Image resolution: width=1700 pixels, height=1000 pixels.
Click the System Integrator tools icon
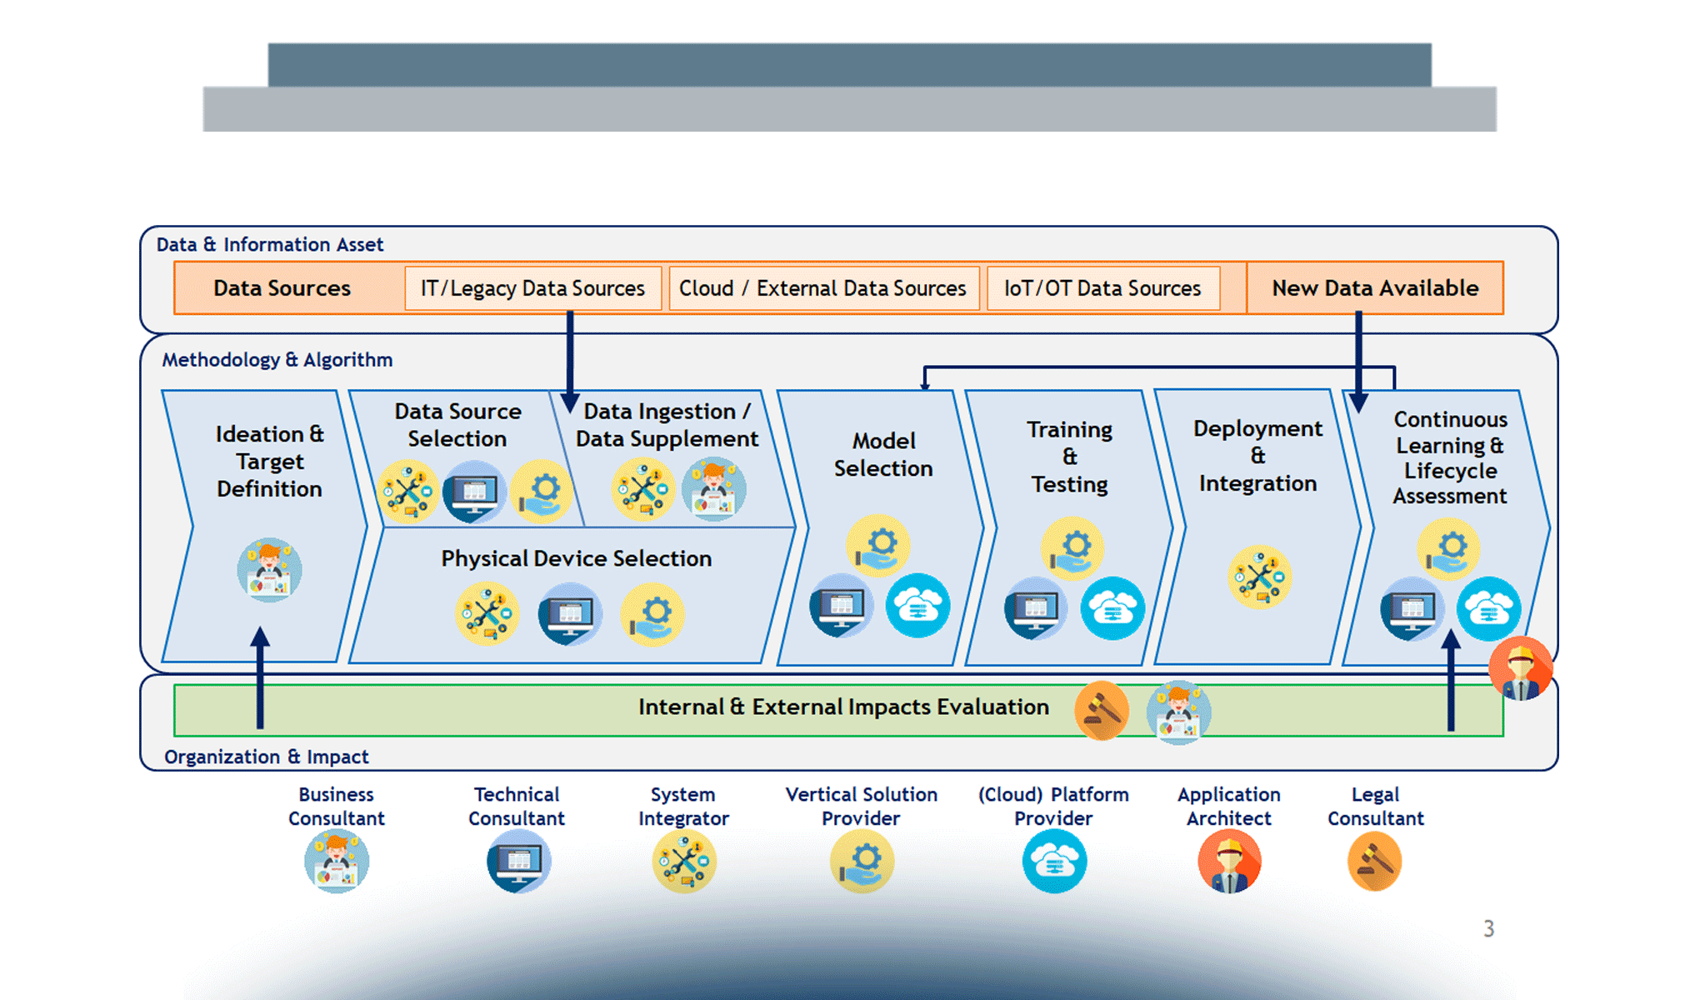click(x=683, y=862)
